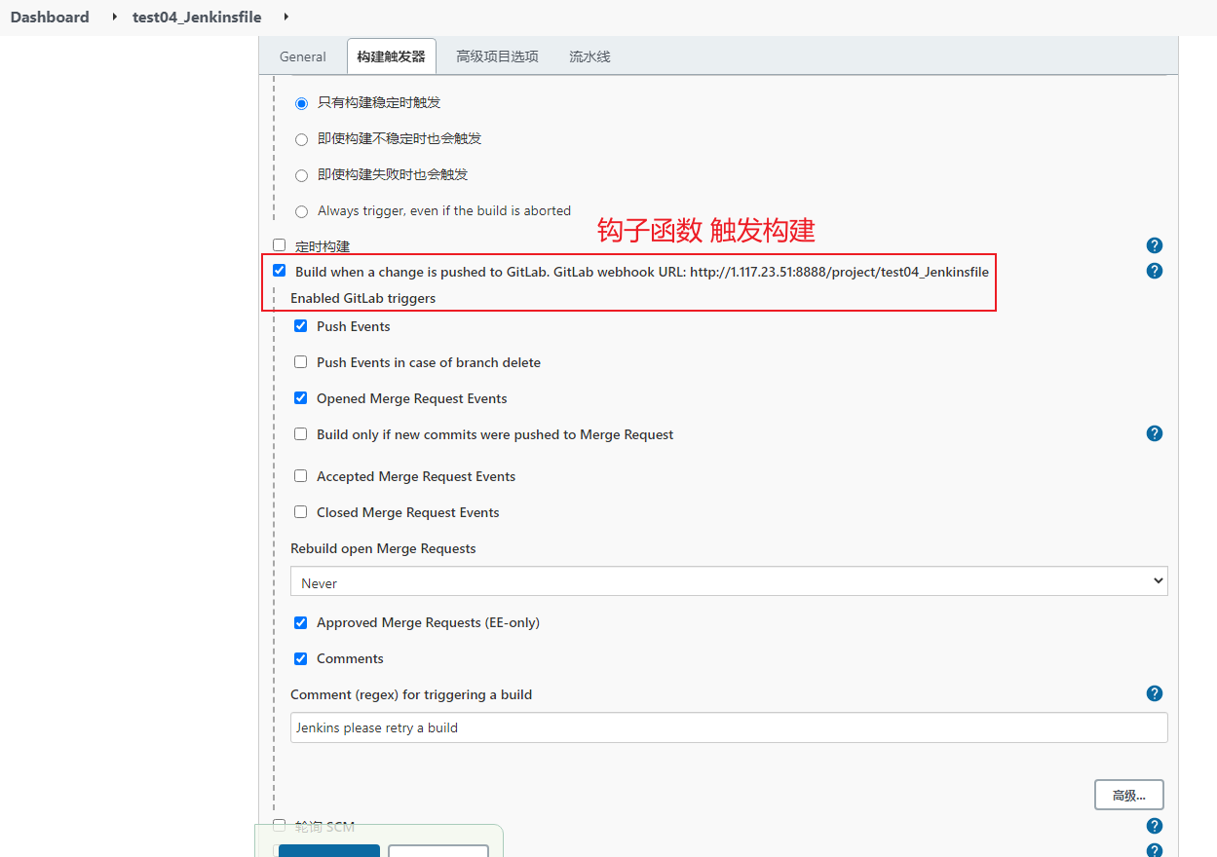1217x857 pixels.
Task: Toggle Opened Merge Request Events checkbox
Action: point(301,398)
